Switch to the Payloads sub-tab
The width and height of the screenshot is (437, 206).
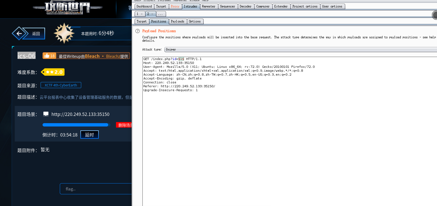(177, 21)
